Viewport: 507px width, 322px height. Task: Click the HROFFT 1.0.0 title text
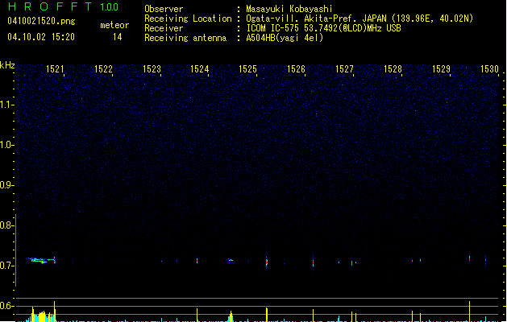(x=64, y=6)
